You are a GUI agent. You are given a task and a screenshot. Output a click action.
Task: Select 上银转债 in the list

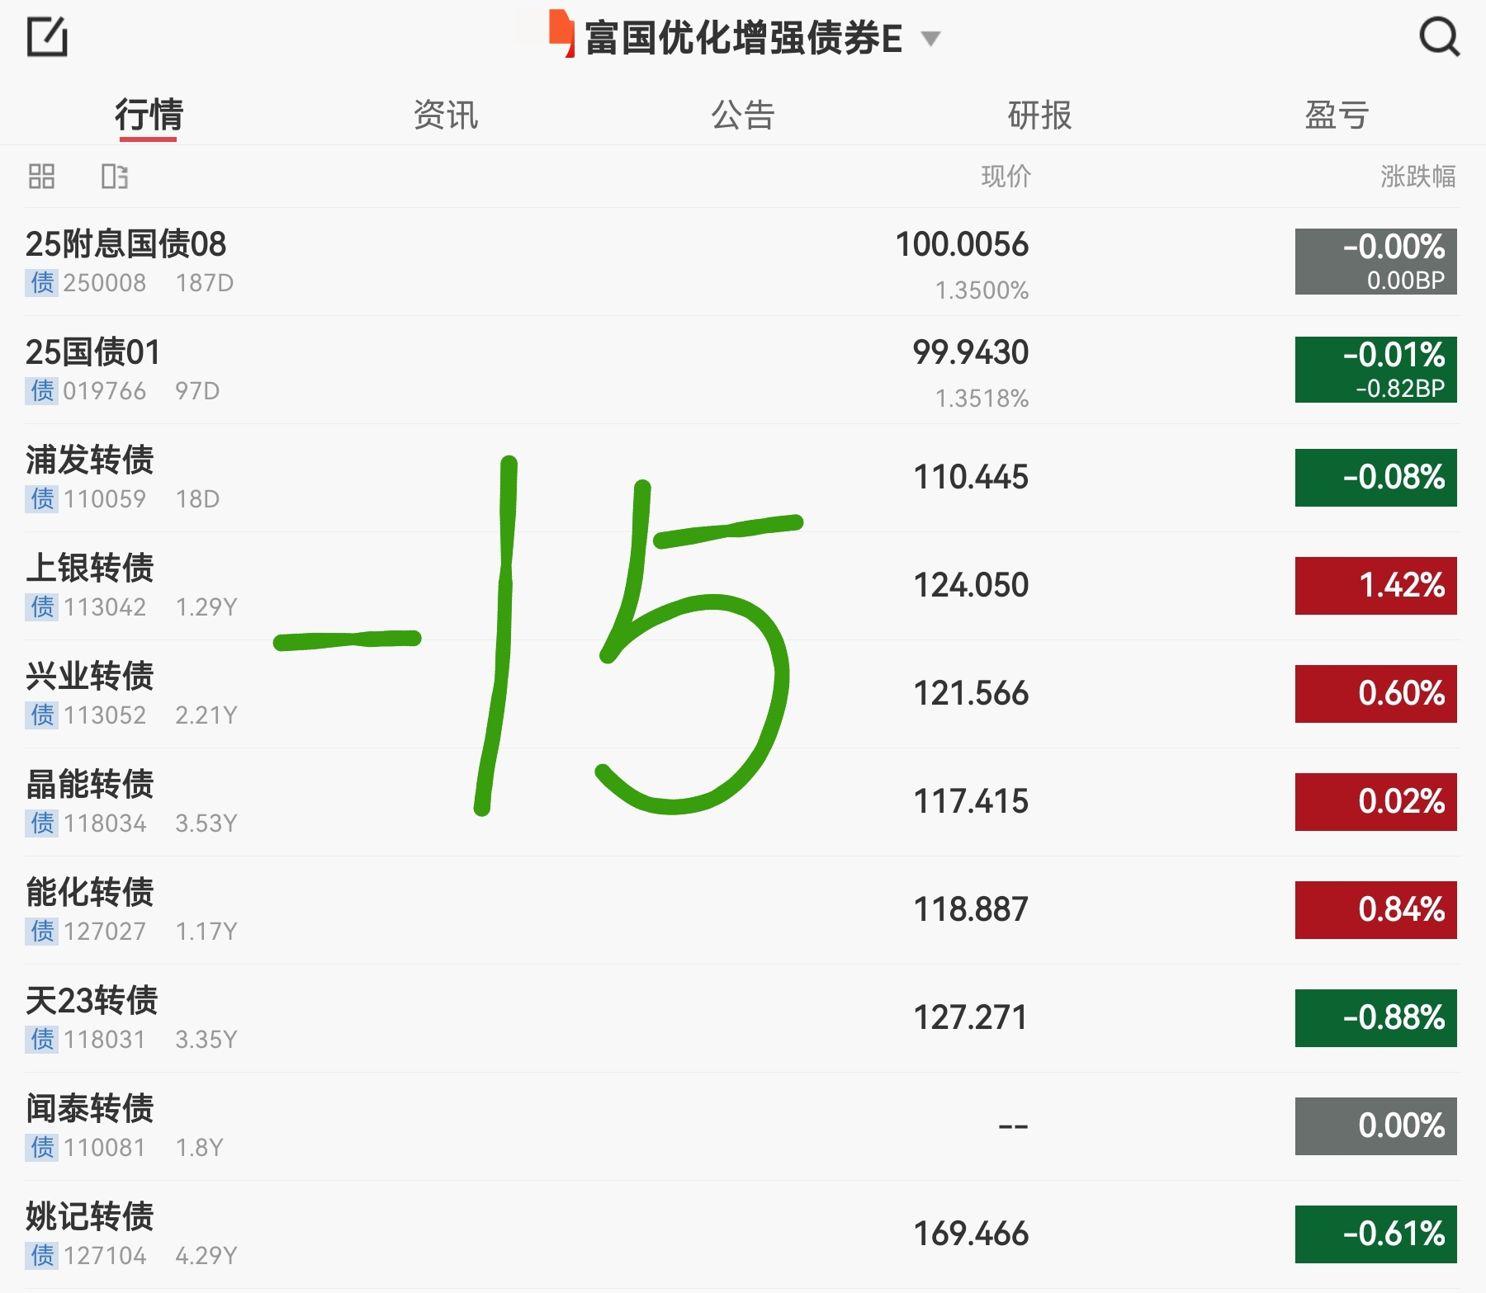[x=742, y=586]
